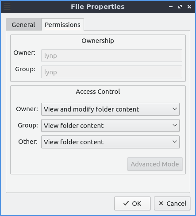Select the Permissions tab
196x216 pixels.
[62, 24]
